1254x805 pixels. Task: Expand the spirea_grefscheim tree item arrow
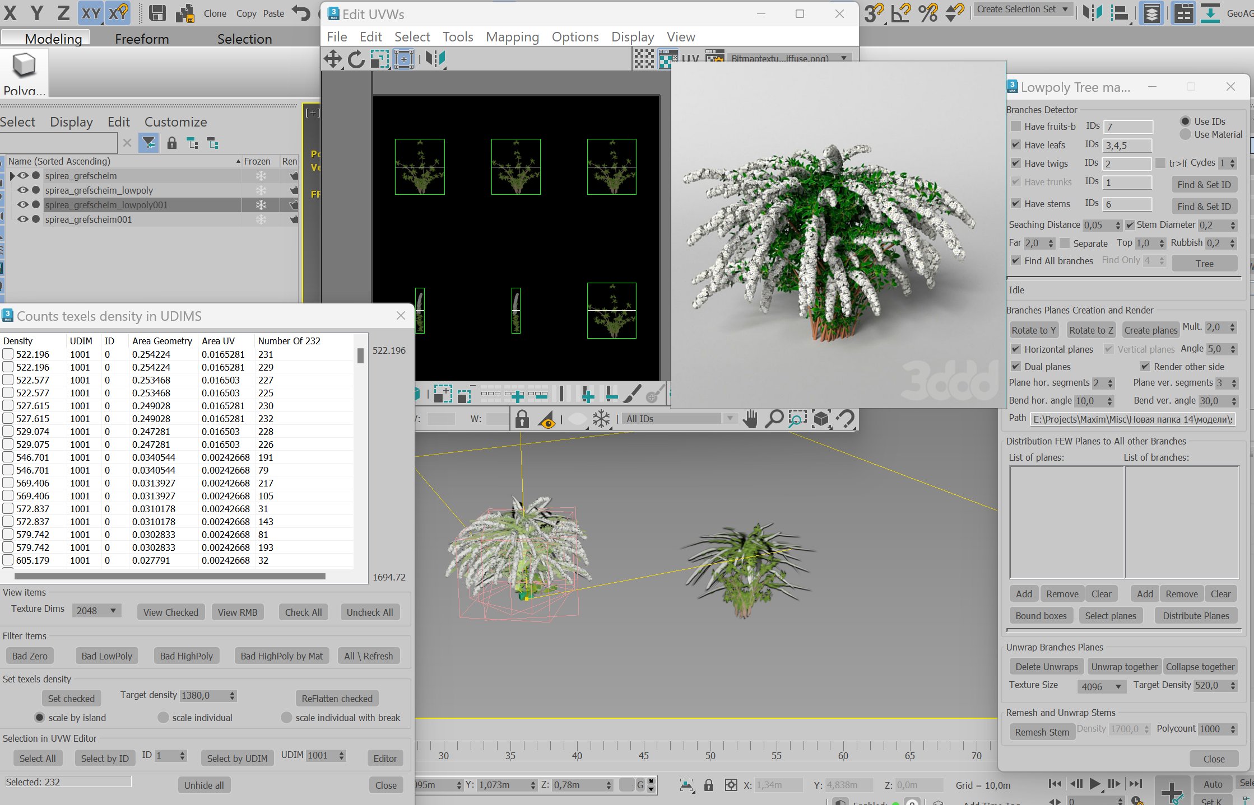point(12,176)
